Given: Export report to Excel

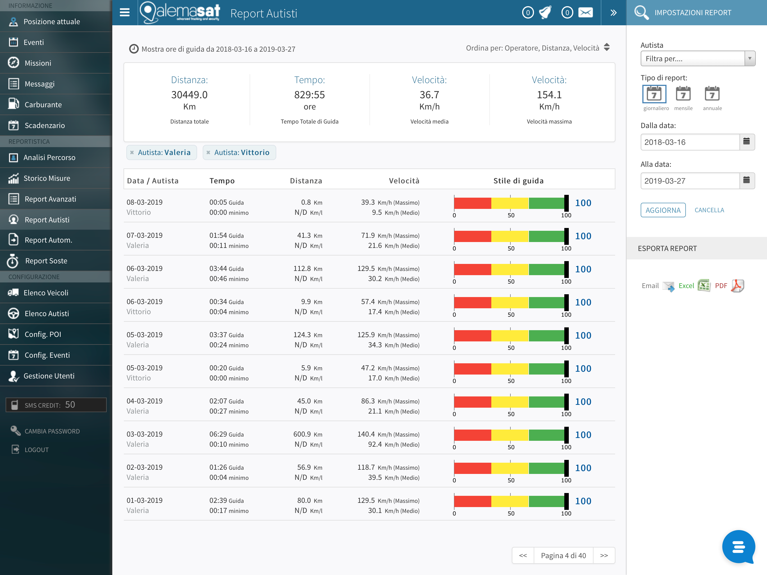Looking at the screenshot, I should pyautogui.click(x=704, y=286).
